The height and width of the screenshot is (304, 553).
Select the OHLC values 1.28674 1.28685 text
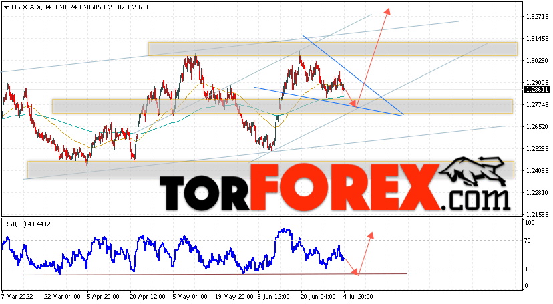[x=77, y=7]
